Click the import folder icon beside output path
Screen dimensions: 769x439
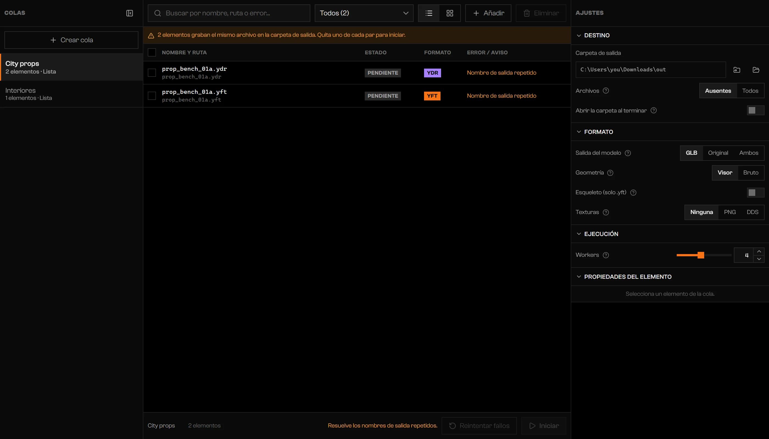click(x=737, y=70)
